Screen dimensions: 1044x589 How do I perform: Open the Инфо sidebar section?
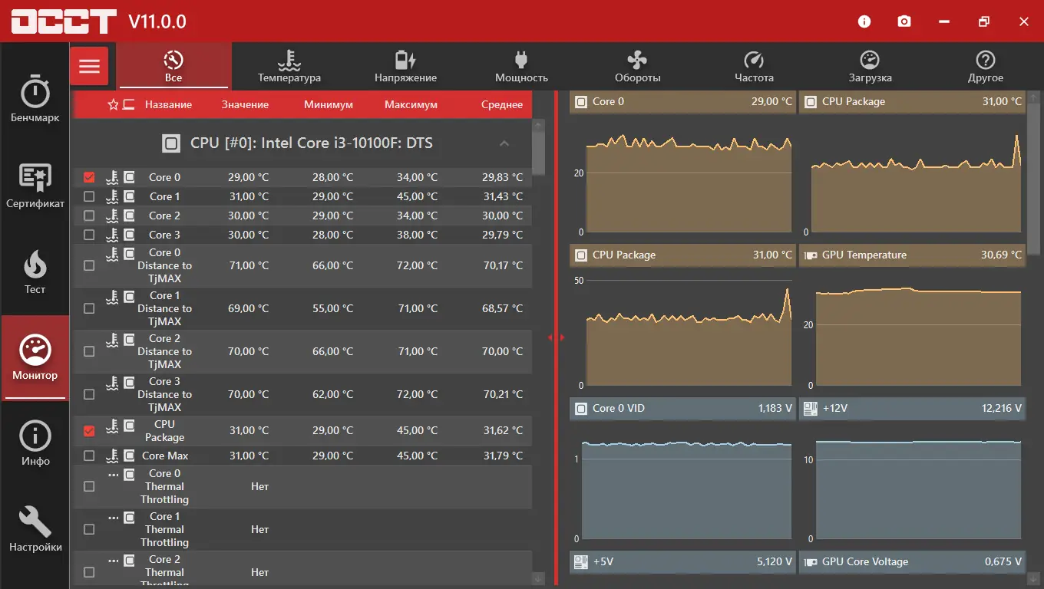pos(35,443)
